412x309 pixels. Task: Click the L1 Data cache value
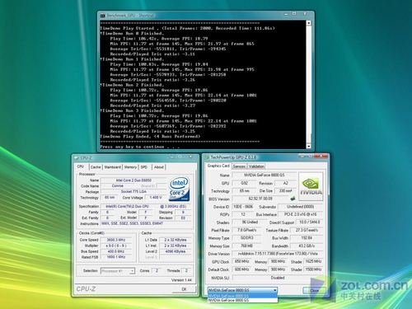(176, 240)
